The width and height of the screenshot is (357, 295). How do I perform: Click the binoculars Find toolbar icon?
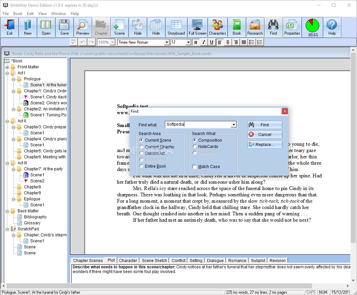click(x=273, y=27)
